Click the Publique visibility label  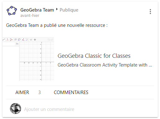69,10
